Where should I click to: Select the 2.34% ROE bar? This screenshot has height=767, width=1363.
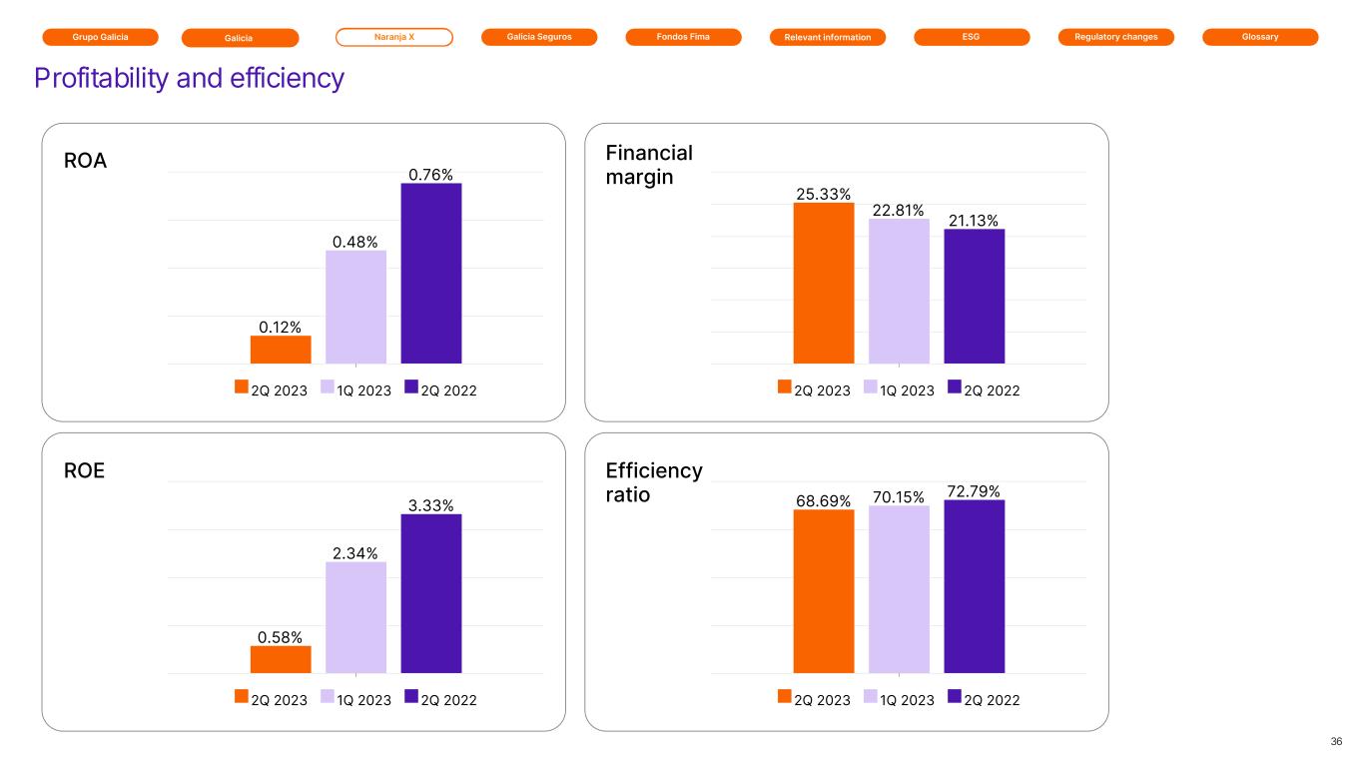355,617
